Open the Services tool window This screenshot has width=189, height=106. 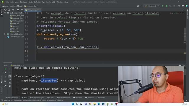coord(101,97)
